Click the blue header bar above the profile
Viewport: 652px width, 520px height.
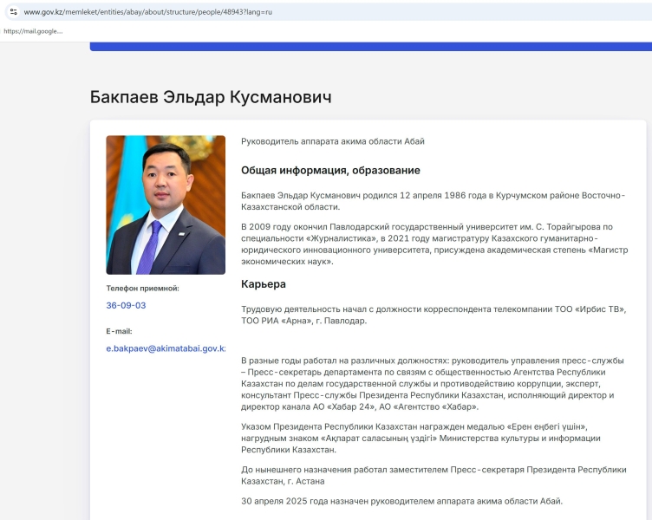tap(371, 47)
